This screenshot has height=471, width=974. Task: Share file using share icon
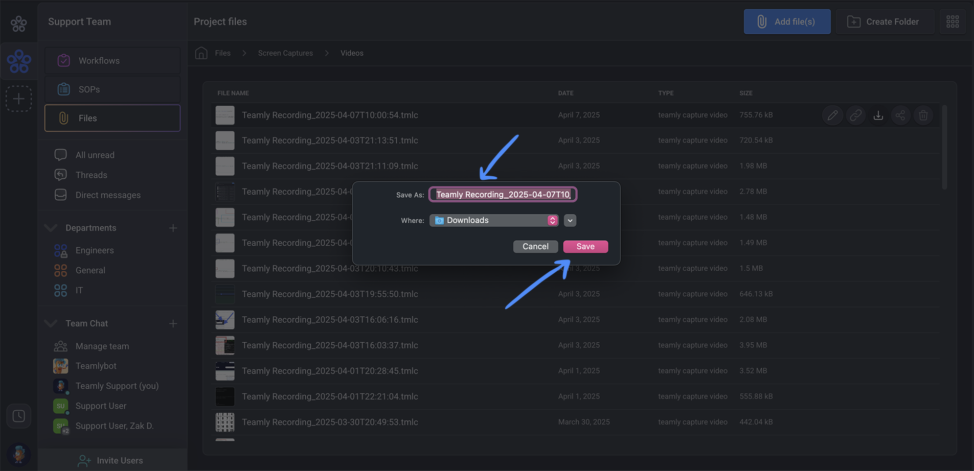point(900,115)
